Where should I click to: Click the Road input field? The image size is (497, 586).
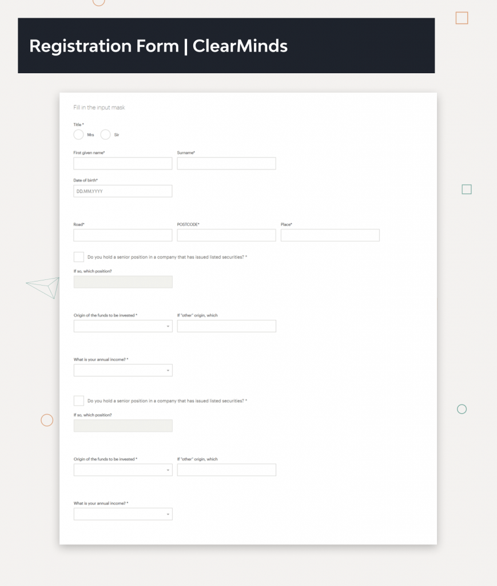click(123, 235)
